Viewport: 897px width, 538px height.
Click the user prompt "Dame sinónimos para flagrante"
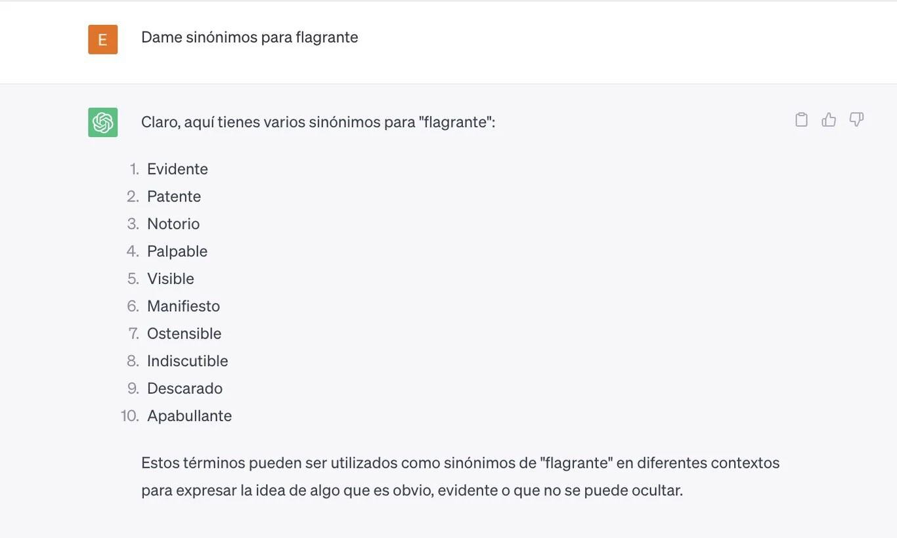pos(250,37)
